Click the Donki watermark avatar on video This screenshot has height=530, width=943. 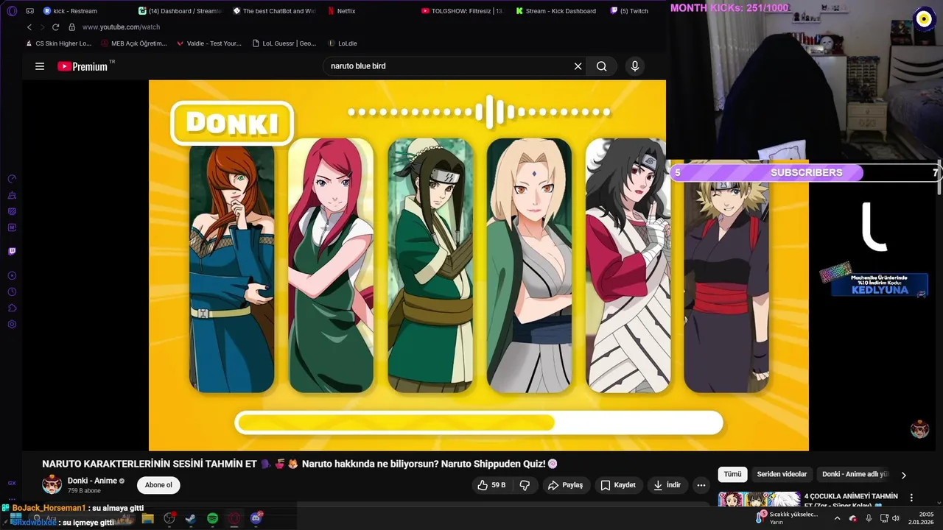(919, 429)
